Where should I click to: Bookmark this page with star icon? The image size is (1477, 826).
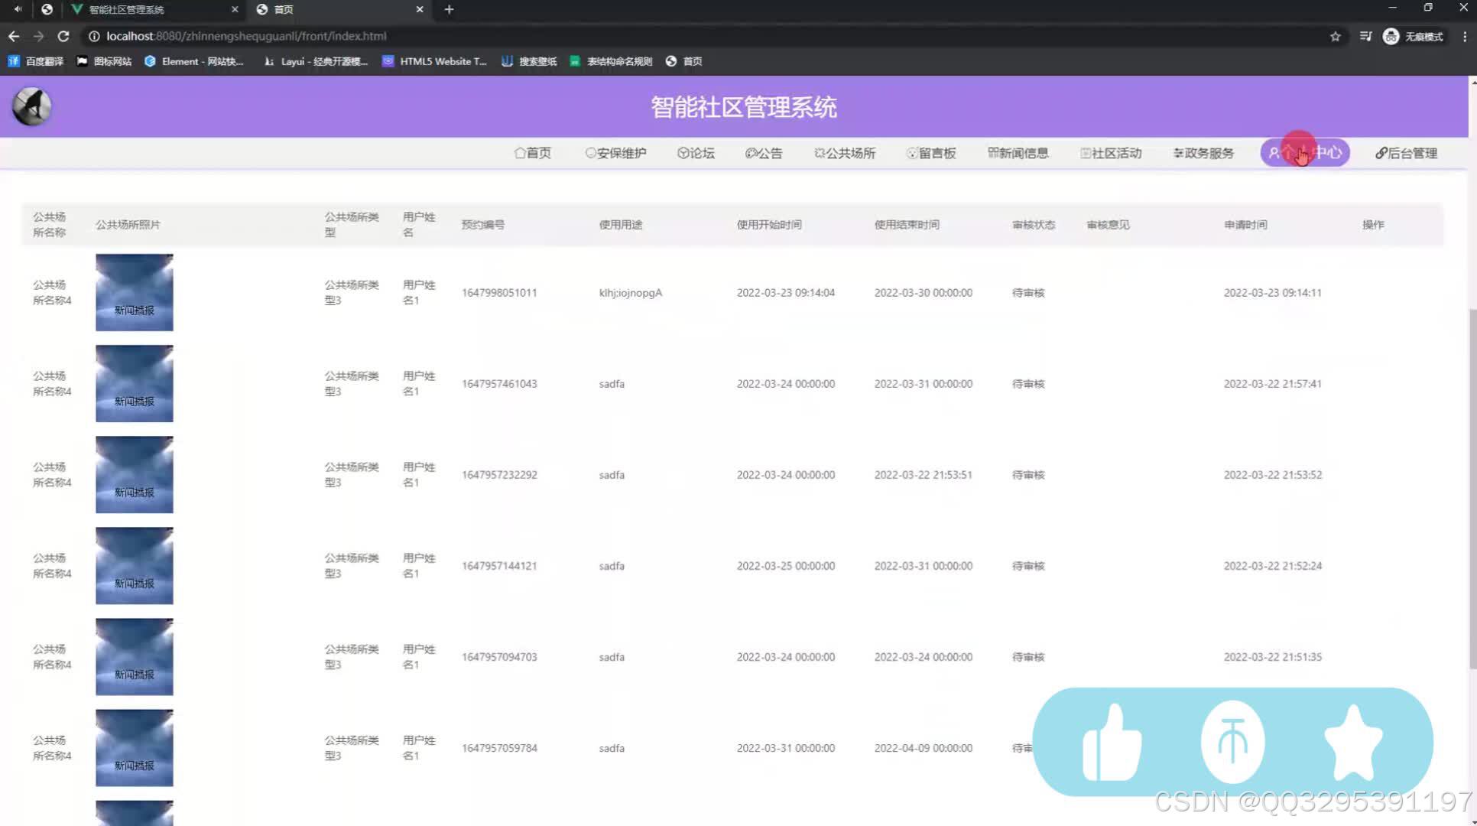tap(1335, 36)
